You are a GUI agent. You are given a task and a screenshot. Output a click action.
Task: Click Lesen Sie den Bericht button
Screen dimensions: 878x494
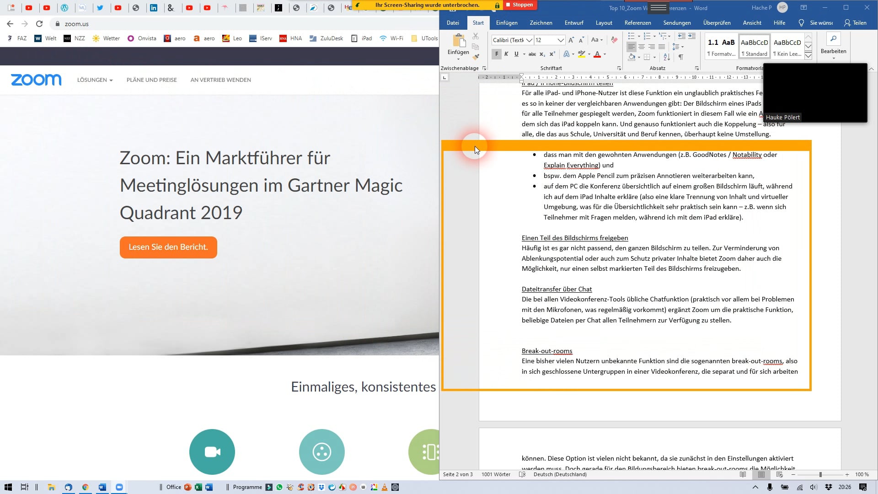click(168, 247)
